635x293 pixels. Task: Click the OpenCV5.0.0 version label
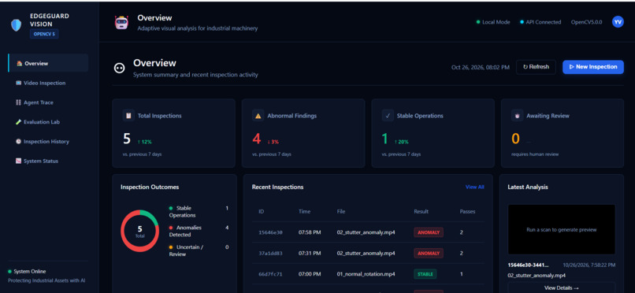(586, 22)
